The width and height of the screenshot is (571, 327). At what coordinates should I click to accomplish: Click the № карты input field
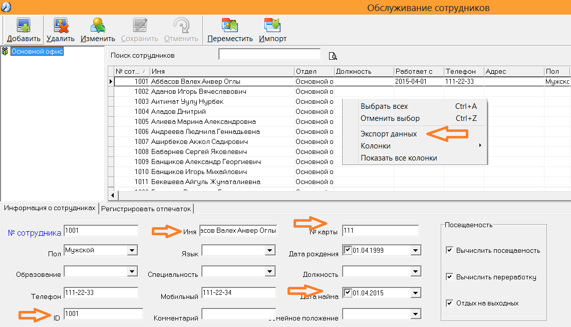click(380, 230)
